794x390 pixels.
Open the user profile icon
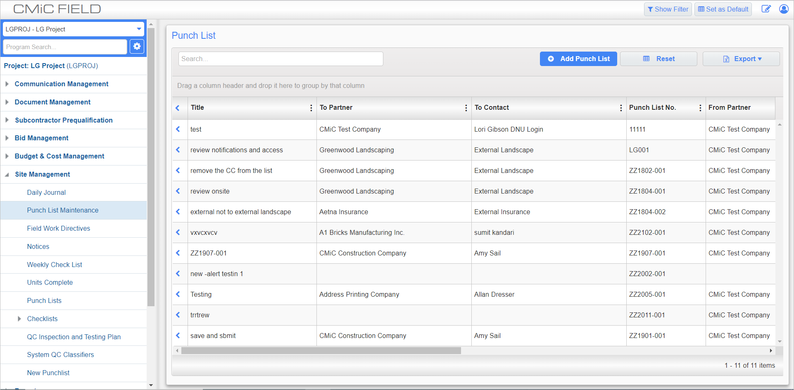tap(784, 9)
